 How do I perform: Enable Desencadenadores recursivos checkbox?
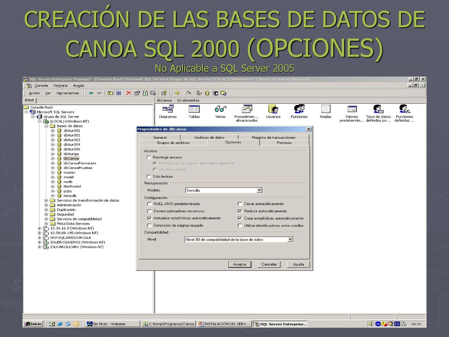coord(149,211)
